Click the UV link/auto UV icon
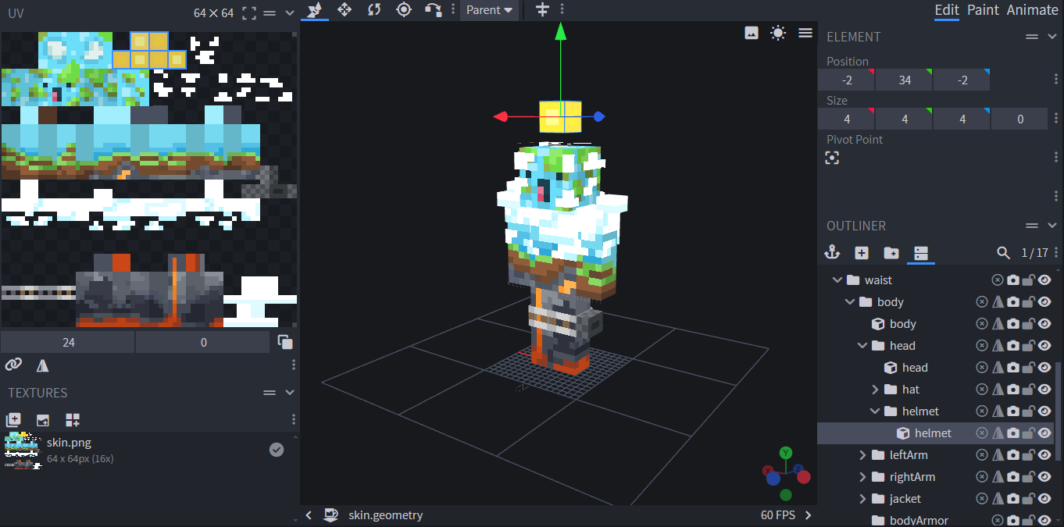This screenshot has width=1064, height=527. pyautogui.click(x=13, y=365)
